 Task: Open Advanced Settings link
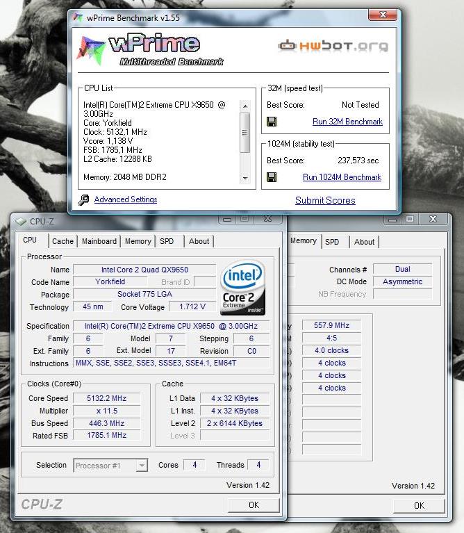click(x=126, y=199)
